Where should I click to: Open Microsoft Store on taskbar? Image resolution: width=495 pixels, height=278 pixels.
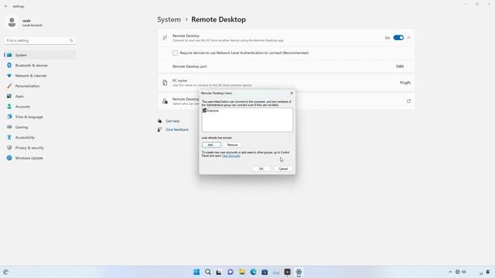tap(265, 272)
